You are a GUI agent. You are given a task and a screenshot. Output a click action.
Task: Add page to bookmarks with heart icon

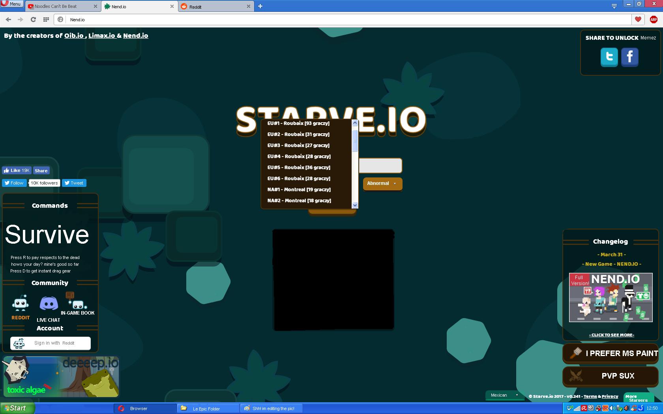click(x=638, y=19)
